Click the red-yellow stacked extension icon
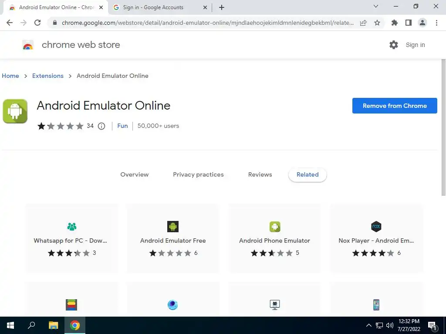The image size is (446, 334). tap(71, 305)
